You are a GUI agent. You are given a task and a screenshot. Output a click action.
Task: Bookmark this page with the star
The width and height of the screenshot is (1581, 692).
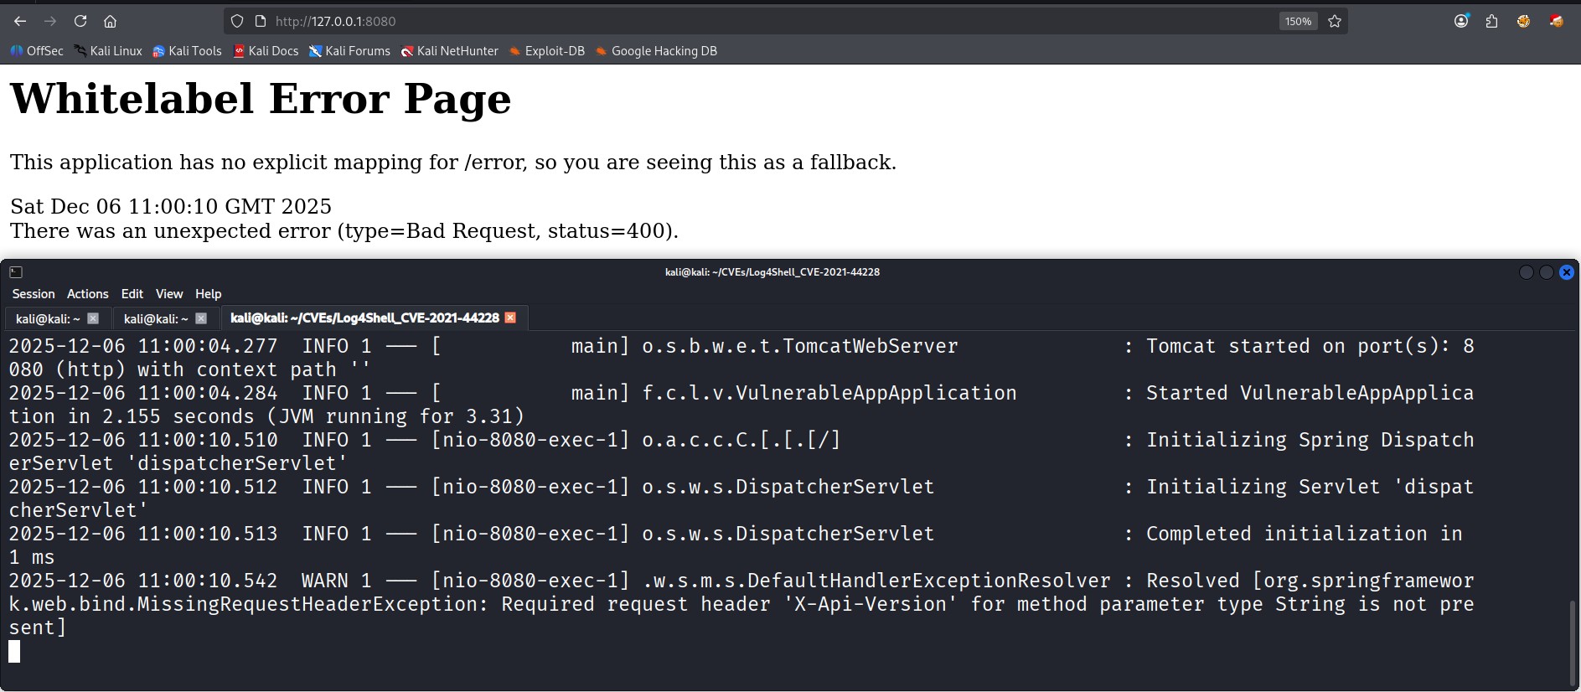click(x=1335, y=21)
